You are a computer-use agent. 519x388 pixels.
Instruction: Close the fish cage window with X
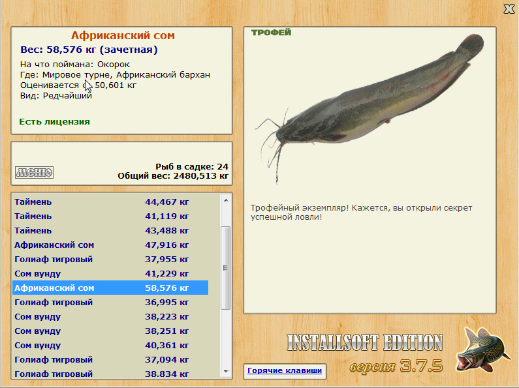tap(509, 9)
